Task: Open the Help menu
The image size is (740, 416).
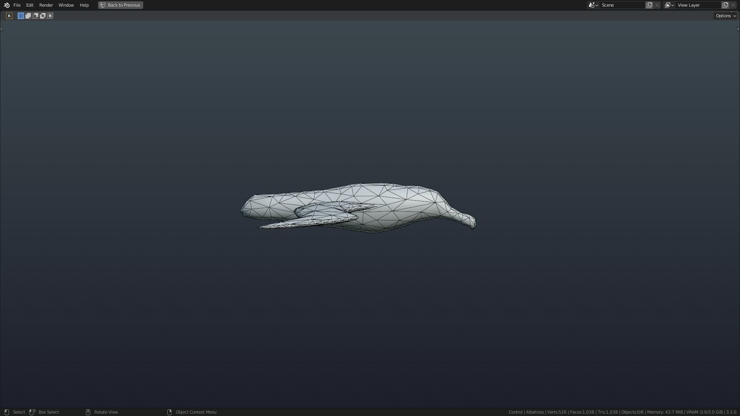Action: [84, 5]
